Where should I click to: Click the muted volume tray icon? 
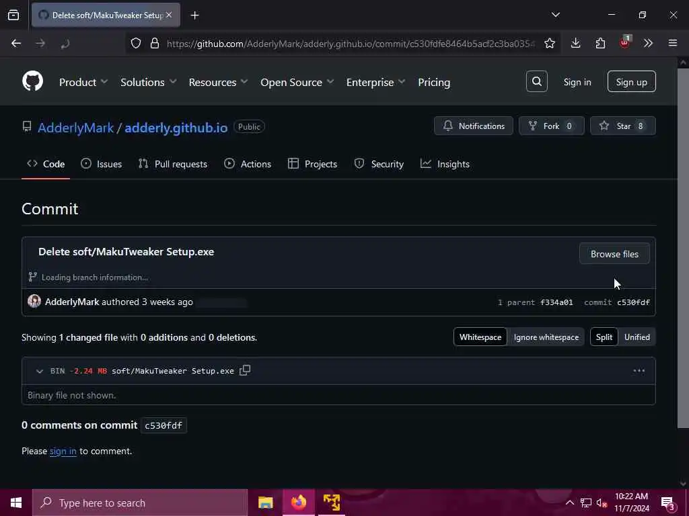602,503
